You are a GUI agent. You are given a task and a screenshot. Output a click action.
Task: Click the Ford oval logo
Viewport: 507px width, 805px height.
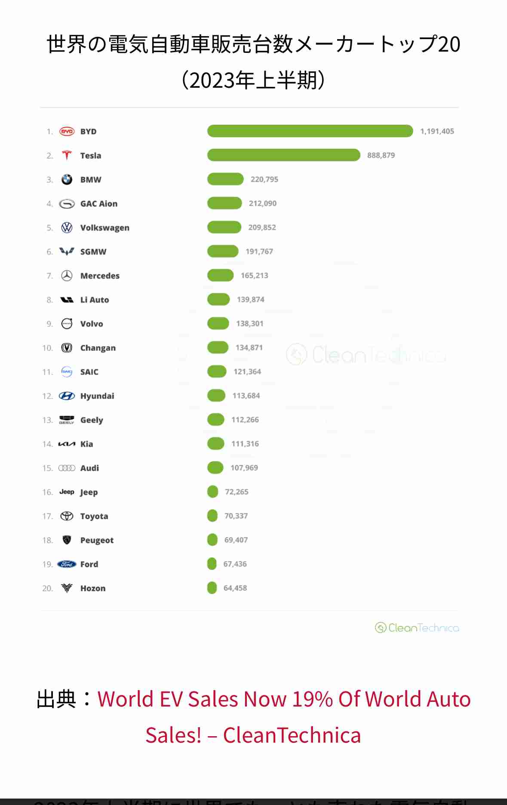67,564
